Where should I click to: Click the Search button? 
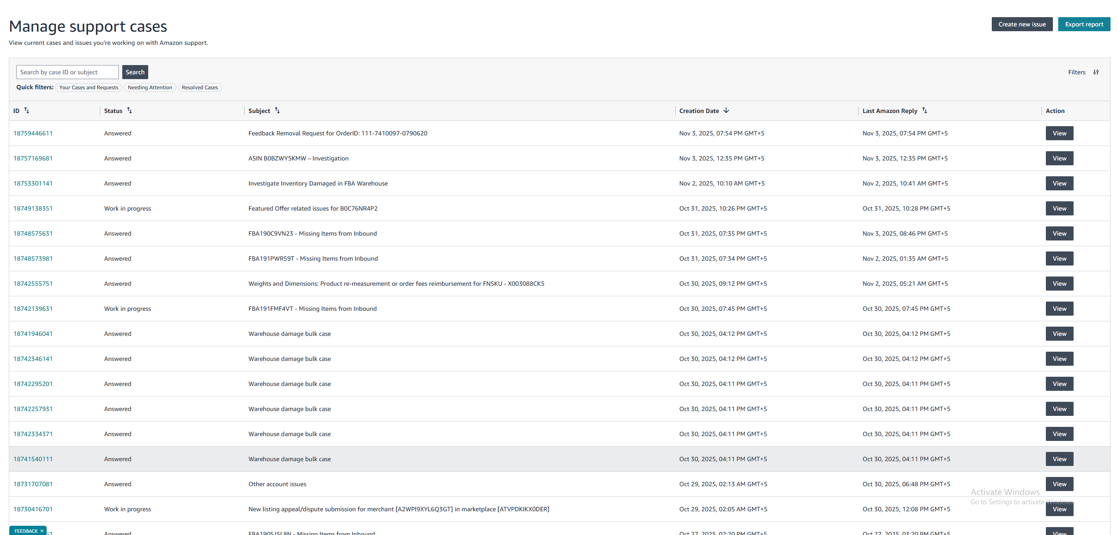pyautogui.click(x=135, y=72)
